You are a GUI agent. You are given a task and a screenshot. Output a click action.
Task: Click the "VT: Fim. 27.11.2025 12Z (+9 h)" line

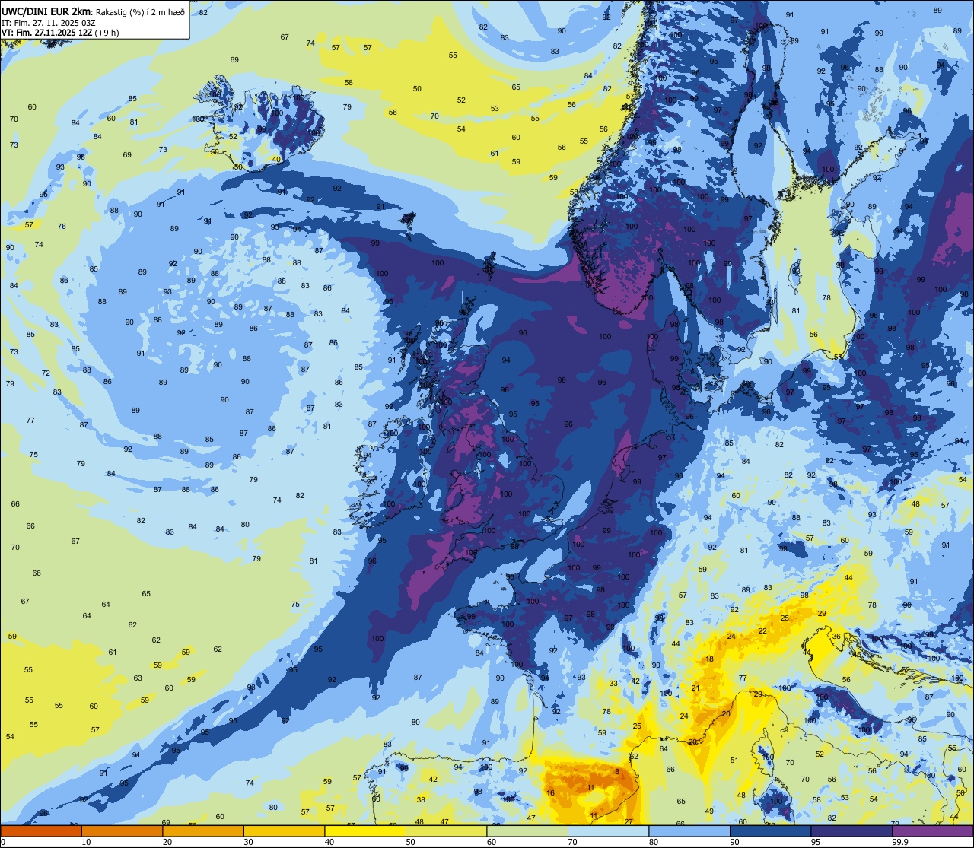(x=60, y=33)
